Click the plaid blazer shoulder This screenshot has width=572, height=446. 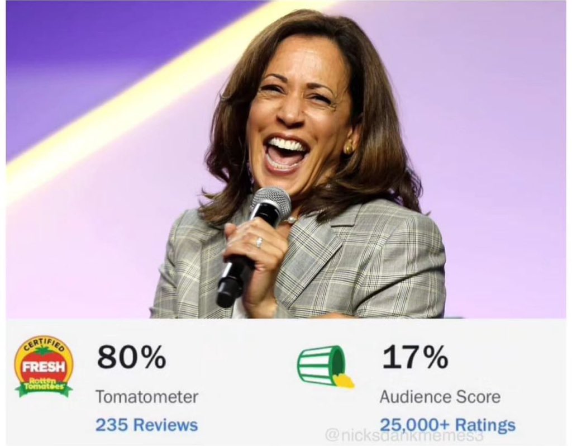[x=402, y=229]
